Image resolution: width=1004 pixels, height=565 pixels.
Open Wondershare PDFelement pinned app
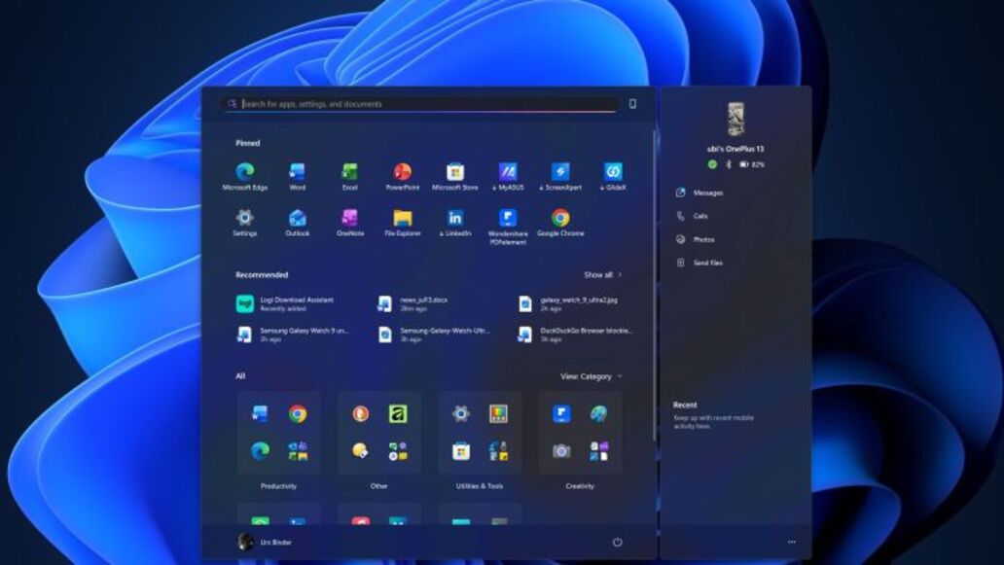tap(507, 226)
